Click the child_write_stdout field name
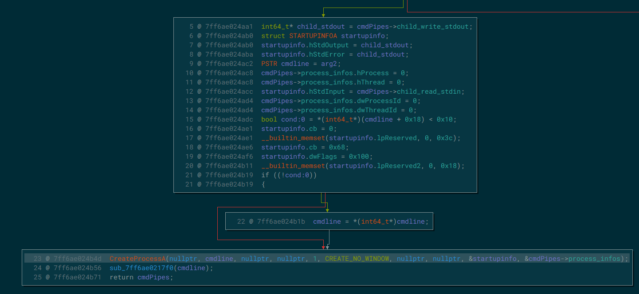 click(x=433, y=27)
